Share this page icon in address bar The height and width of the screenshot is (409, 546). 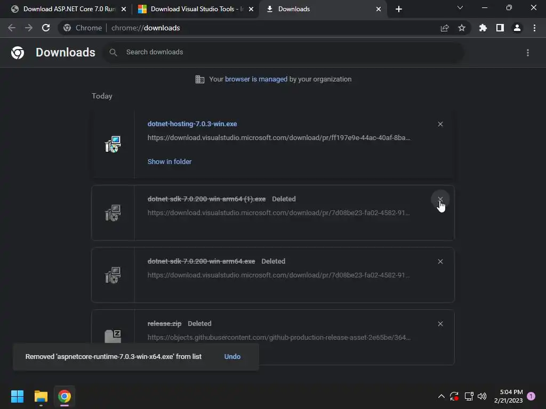coord(445,28)
